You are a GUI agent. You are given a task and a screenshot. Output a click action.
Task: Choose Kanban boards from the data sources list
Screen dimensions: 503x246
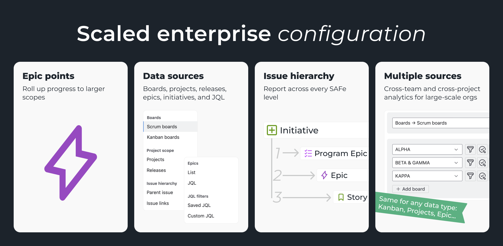click(x=163, y=137)
